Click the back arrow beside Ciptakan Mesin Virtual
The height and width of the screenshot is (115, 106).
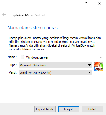[4, 15]
